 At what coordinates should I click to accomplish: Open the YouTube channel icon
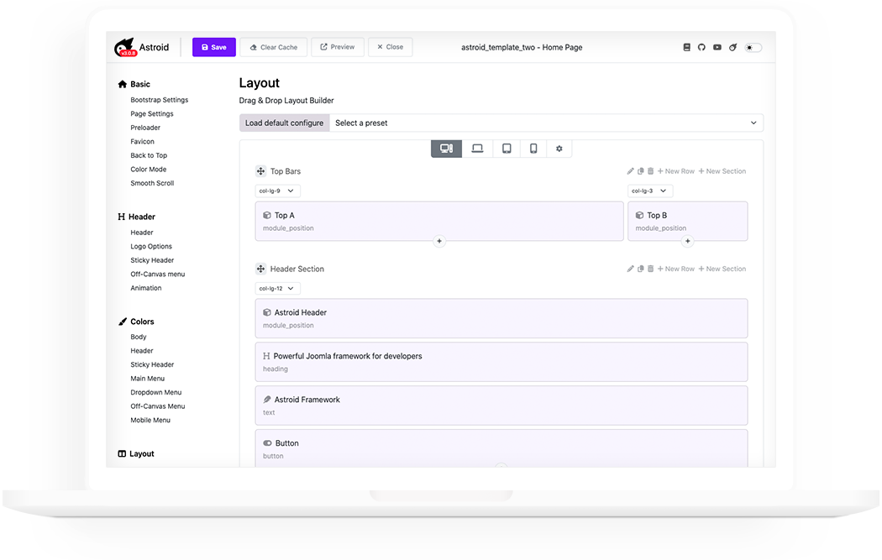(x=717, y=47)
